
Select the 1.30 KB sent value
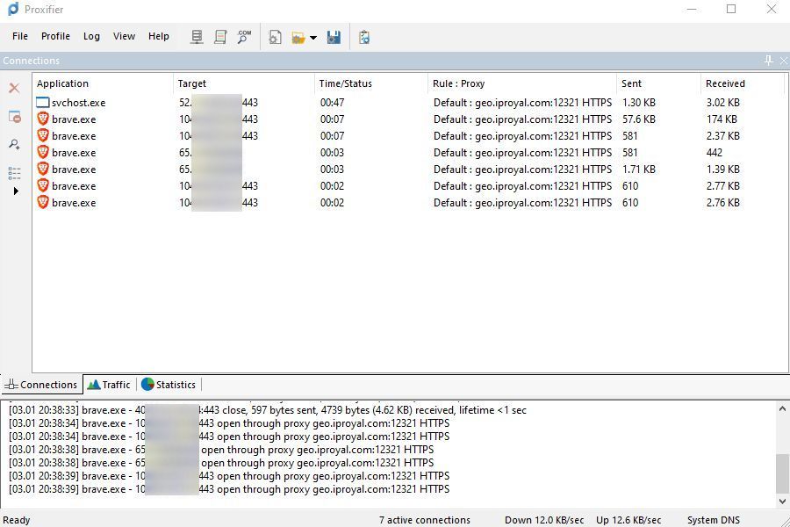[x=639, y=103]
